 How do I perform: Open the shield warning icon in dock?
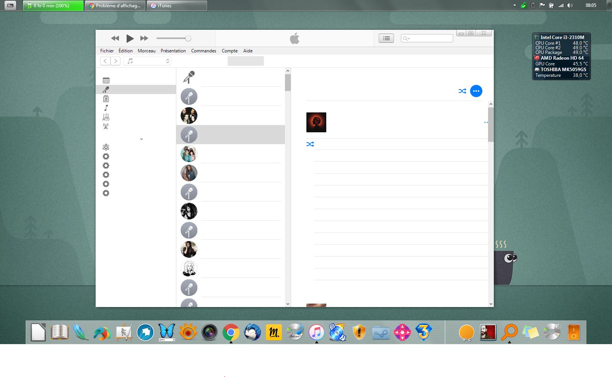[x=359, y=332]
